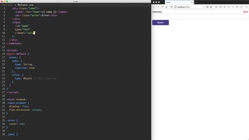Open the browser home page
249x140 pixels.
click(x=167, y=7)
